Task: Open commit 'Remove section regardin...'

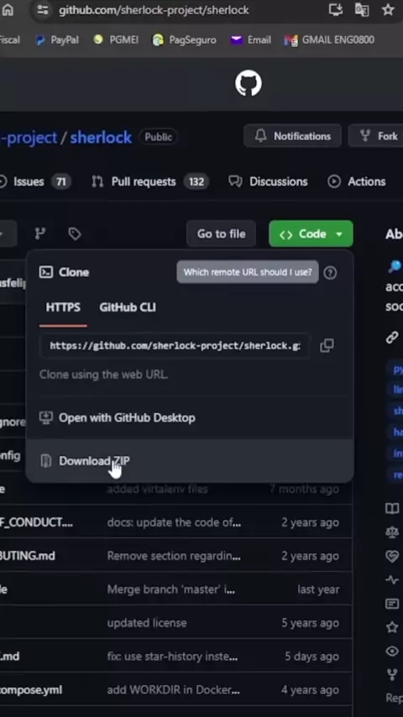Action: coord(174,556)
